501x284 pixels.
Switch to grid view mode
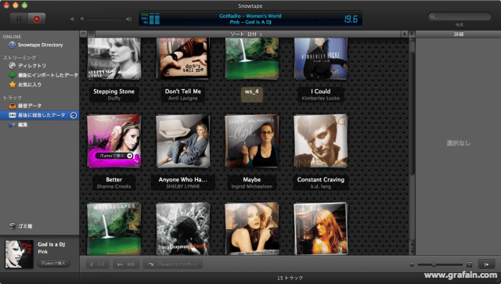(x=91, y=34)
